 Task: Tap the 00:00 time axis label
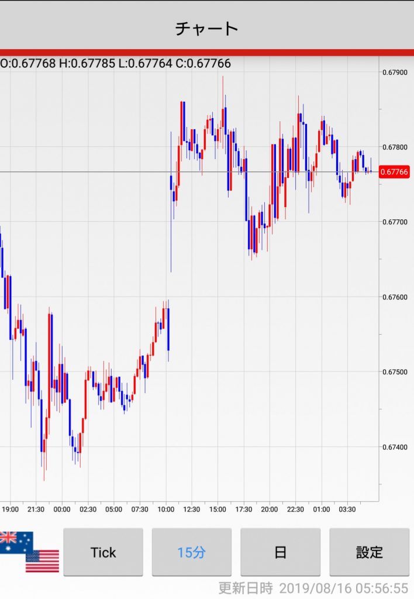[62, 510]
